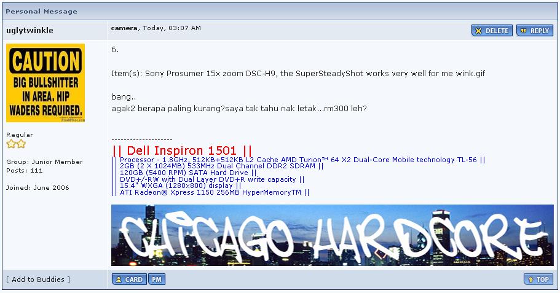560x293 pixels.
Task: Select the message title 'camera'
Action: pos(124,28)
